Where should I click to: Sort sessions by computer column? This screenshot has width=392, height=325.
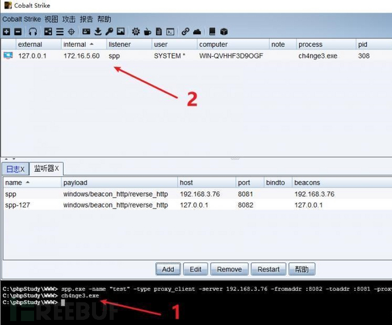click(x=233, y=44)
